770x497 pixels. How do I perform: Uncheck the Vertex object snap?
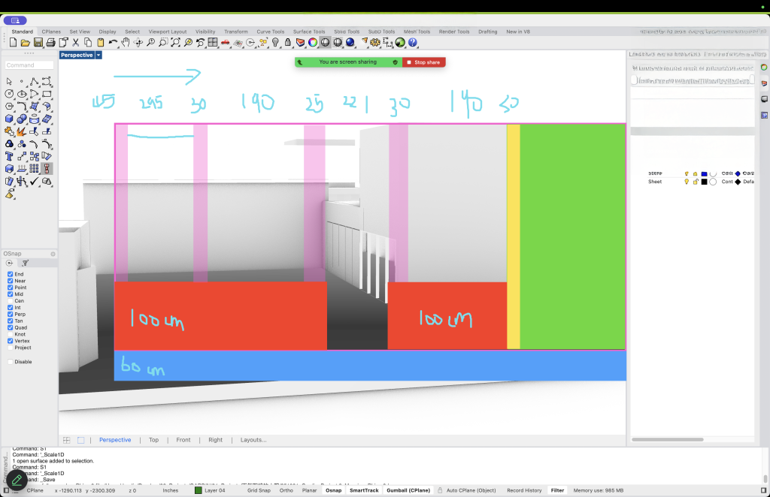[11, 341]
